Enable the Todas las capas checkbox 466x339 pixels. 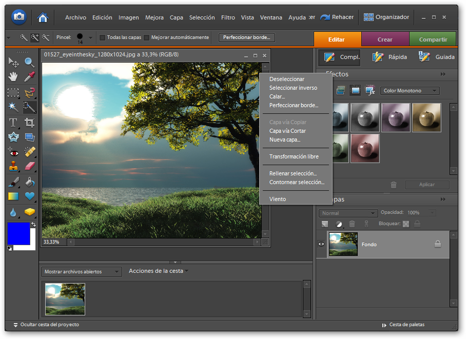click(102, 37)
